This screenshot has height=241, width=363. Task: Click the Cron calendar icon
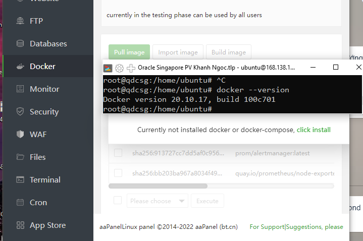pos(21,203)
